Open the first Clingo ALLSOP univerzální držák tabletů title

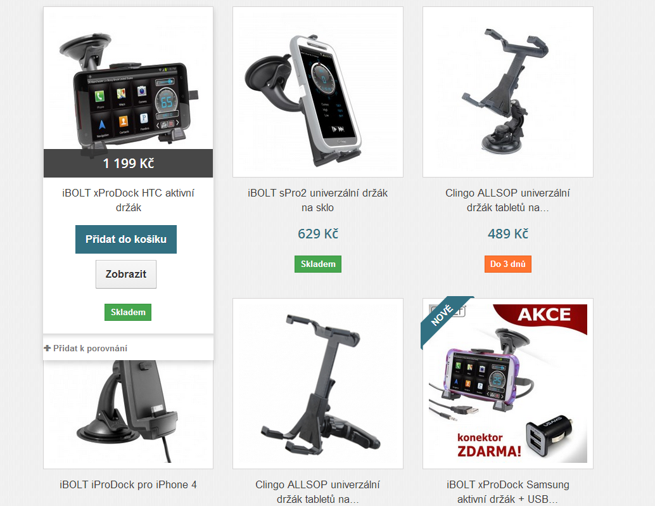[508, 200]
